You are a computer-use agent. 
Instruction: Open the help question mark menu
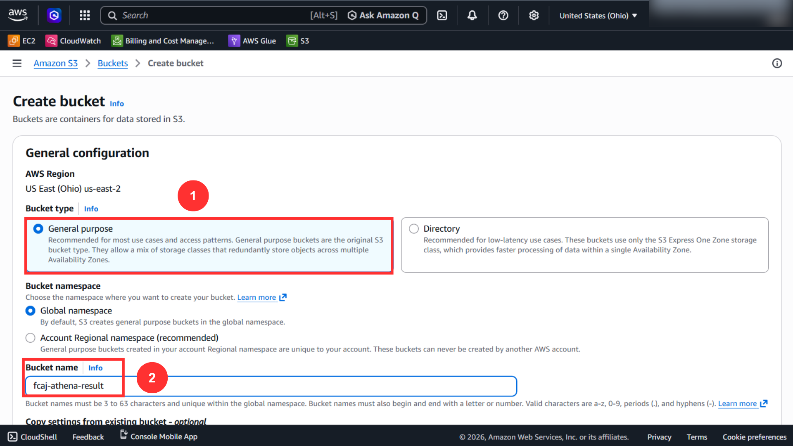tap(503, 15)
